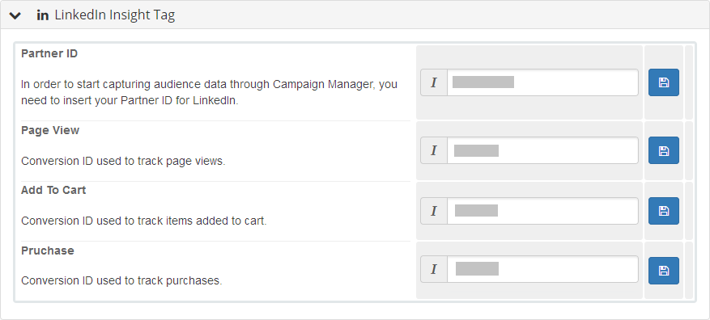
Task: Click the Partner ID heading label
Action: tap(49, 53)
